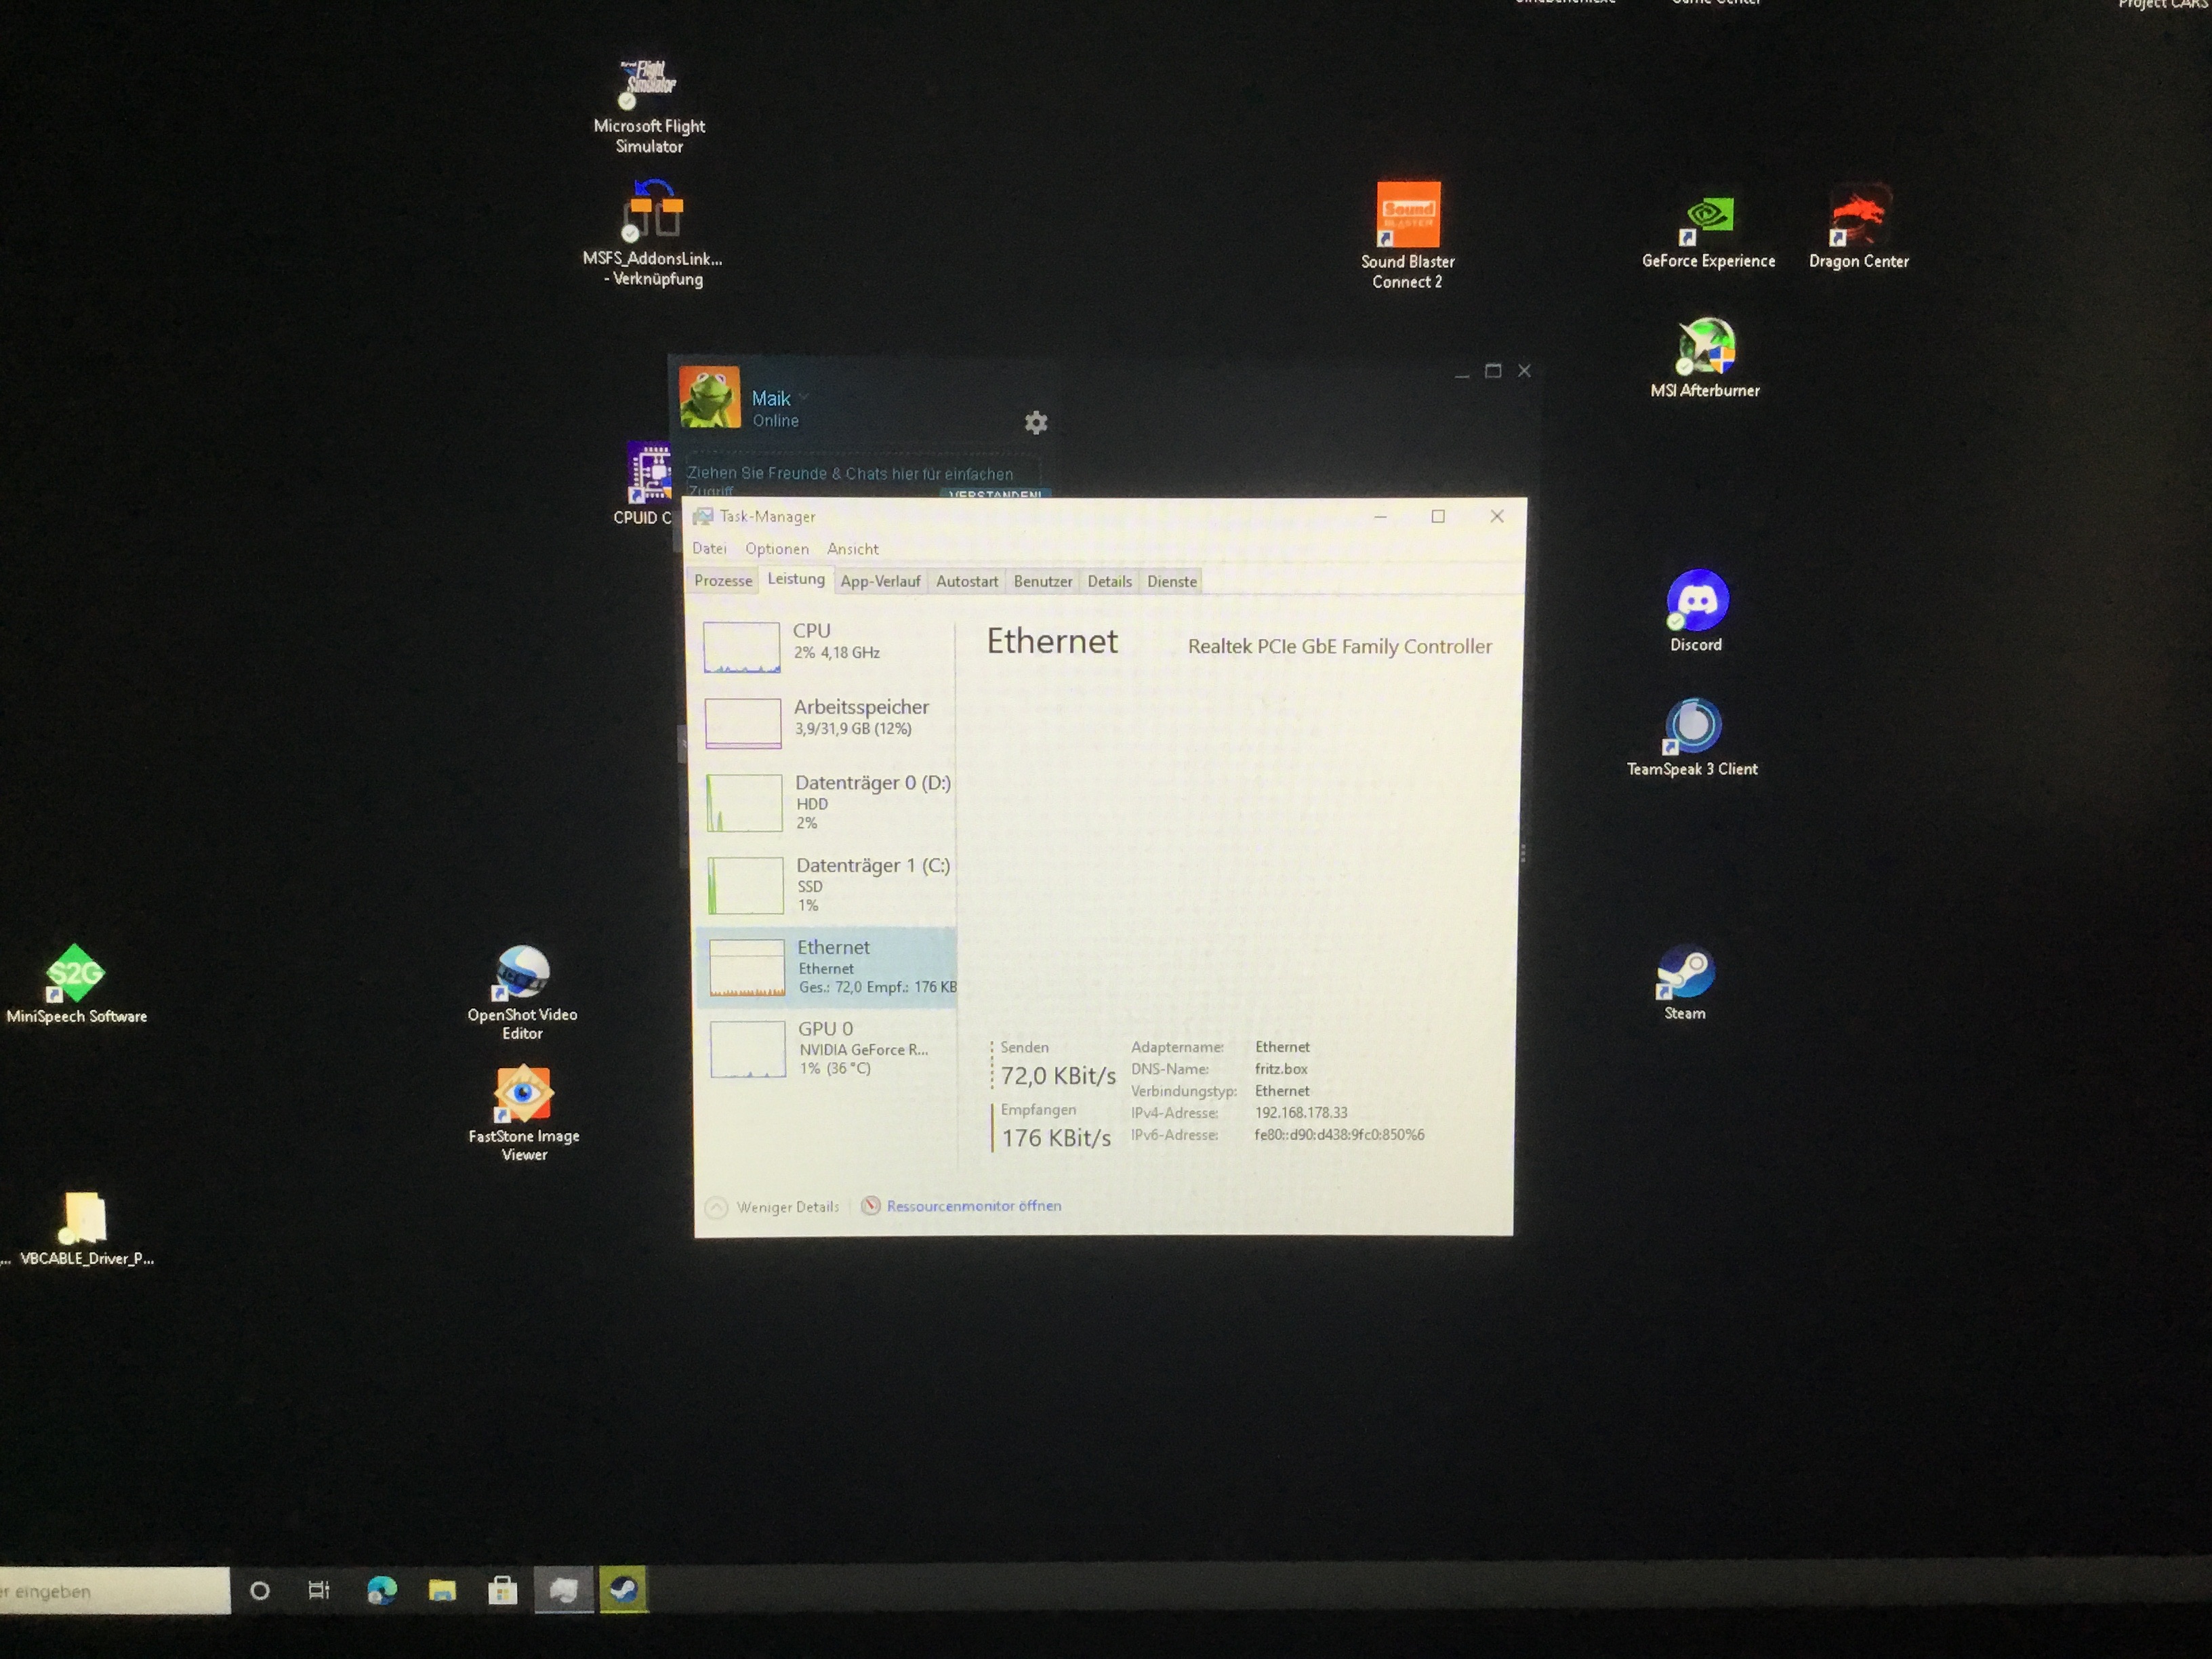The image size is (2212, 1659).
Task: Click the Steam icon in the taskbar
Action: pyautogui.click(x=623, y=1590)
